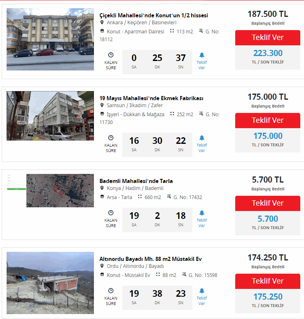Image resolution: width=304 pixels, height=319 pixels.
Task: Click bell icon on Altınordu Müstakil Ev listing
Action: (201, 291)
